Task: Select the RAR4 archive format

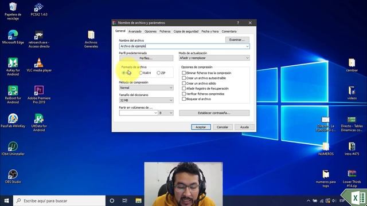Action: click(140, 73)
